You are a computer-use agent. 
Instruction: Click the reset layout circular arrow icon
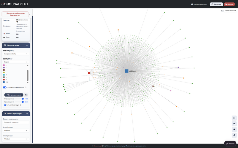(26, 95)
